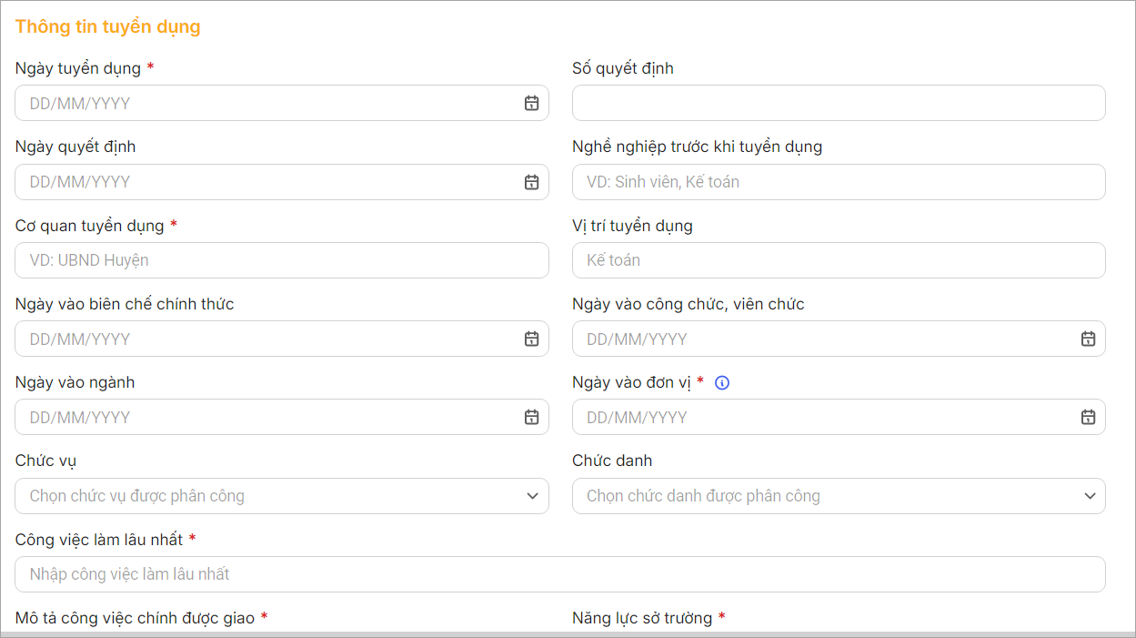Click the Ngày tuyển dụng date text box
Viewport: 1136px width, 638px height.
tap(264, 104)
